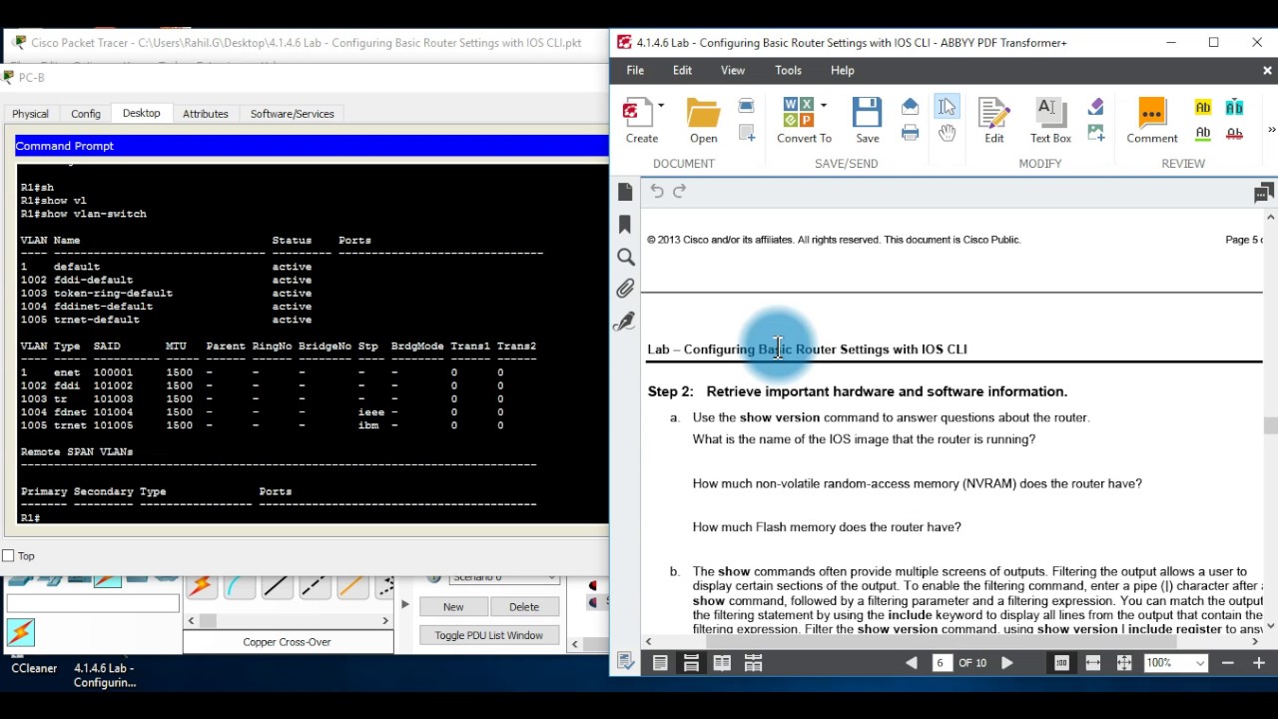Toggle the Top checkbox in PC-B window

point(9,555)
